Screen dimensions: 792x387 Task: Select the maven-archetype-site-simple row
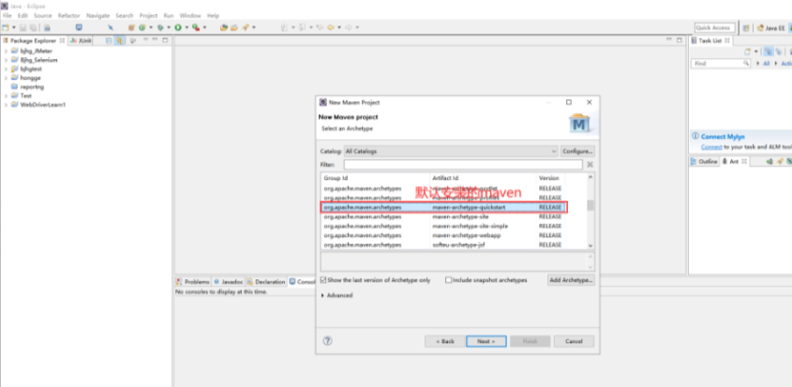454,226
